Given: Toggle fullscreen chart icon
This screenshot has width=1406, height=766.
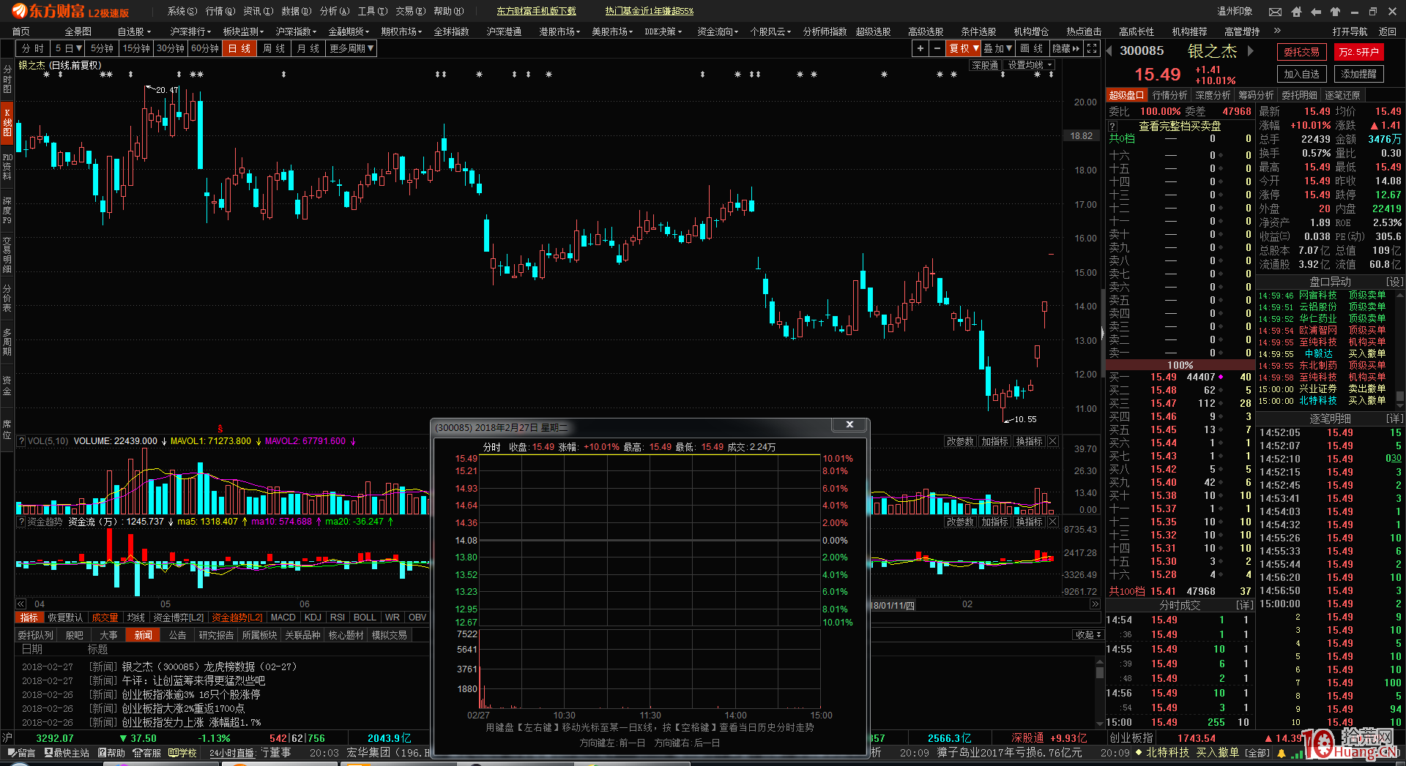Looking at the screenshot, I should click(1092, 48).
